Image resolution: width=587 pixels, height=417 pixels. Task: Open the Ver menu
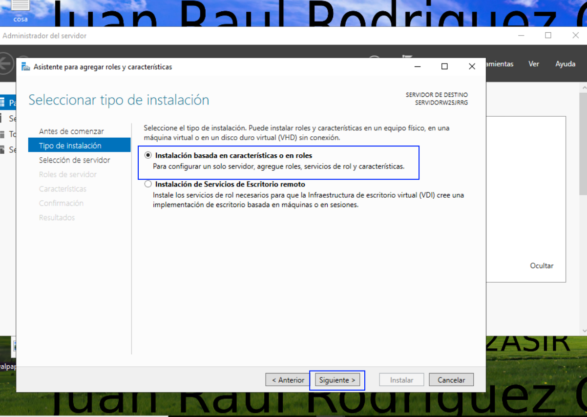[534, 64]
